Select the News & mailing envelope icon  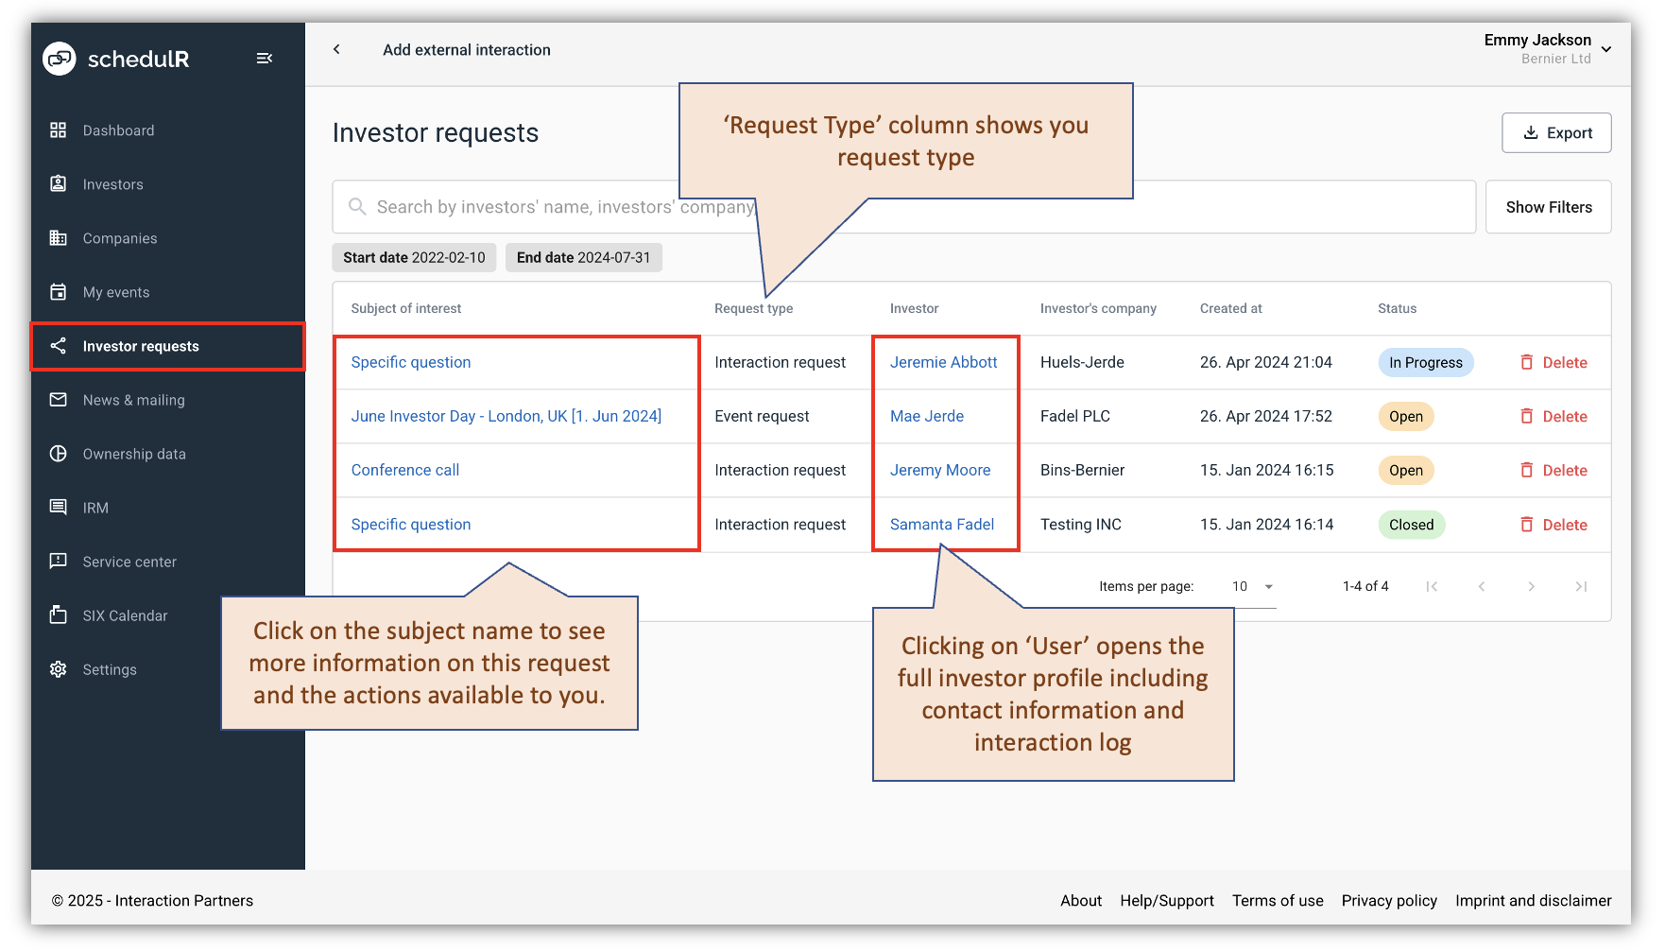click(59, 400)
